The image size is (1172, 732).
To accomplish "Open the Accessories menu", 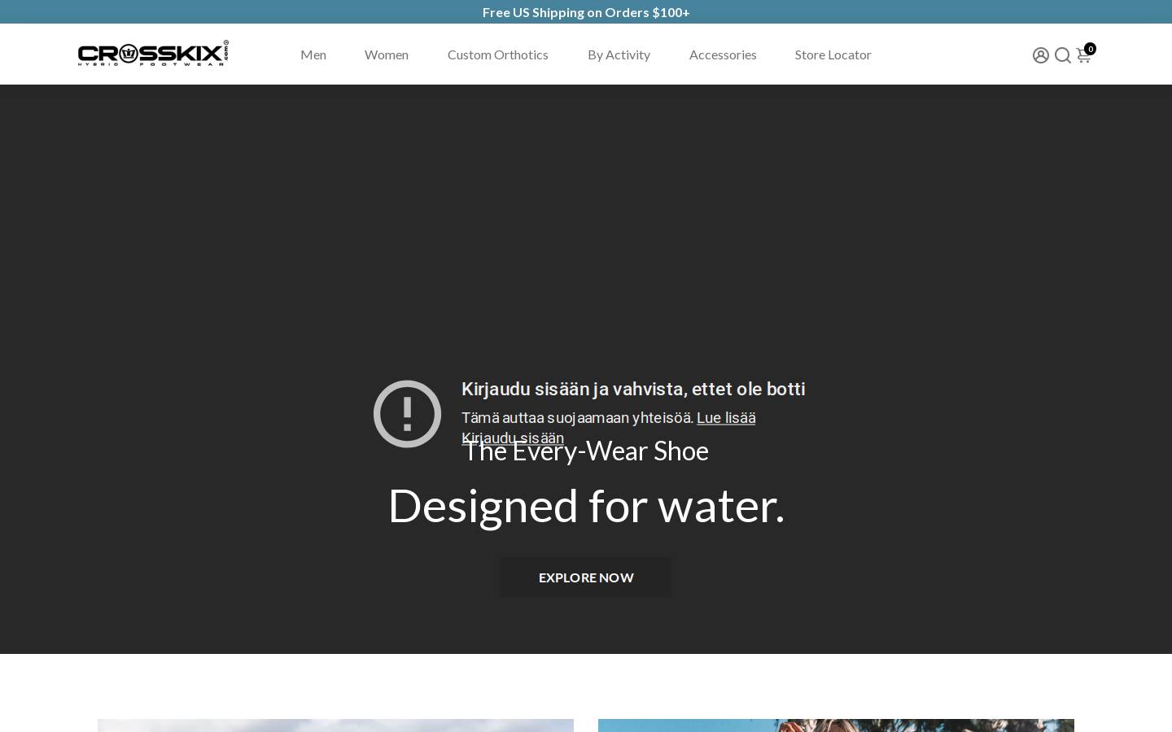I will [x=723, y=54].
